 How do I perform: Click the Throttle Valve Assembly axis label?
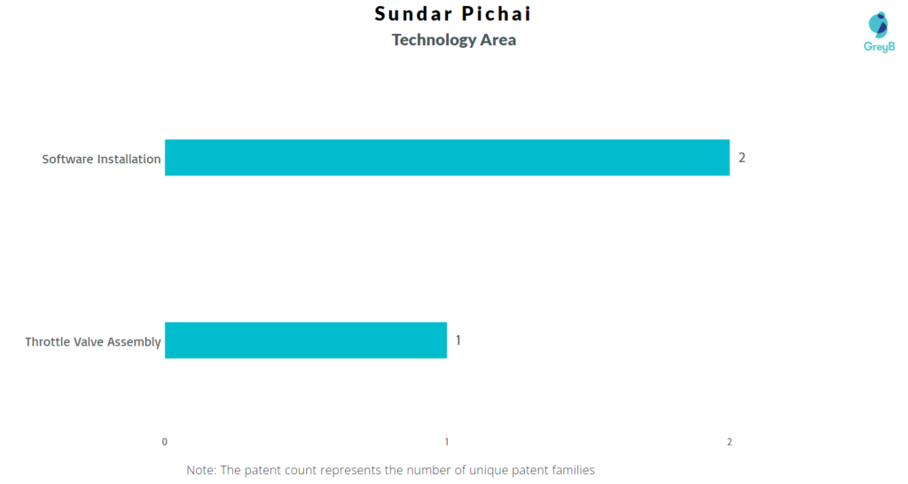point(92,341)
